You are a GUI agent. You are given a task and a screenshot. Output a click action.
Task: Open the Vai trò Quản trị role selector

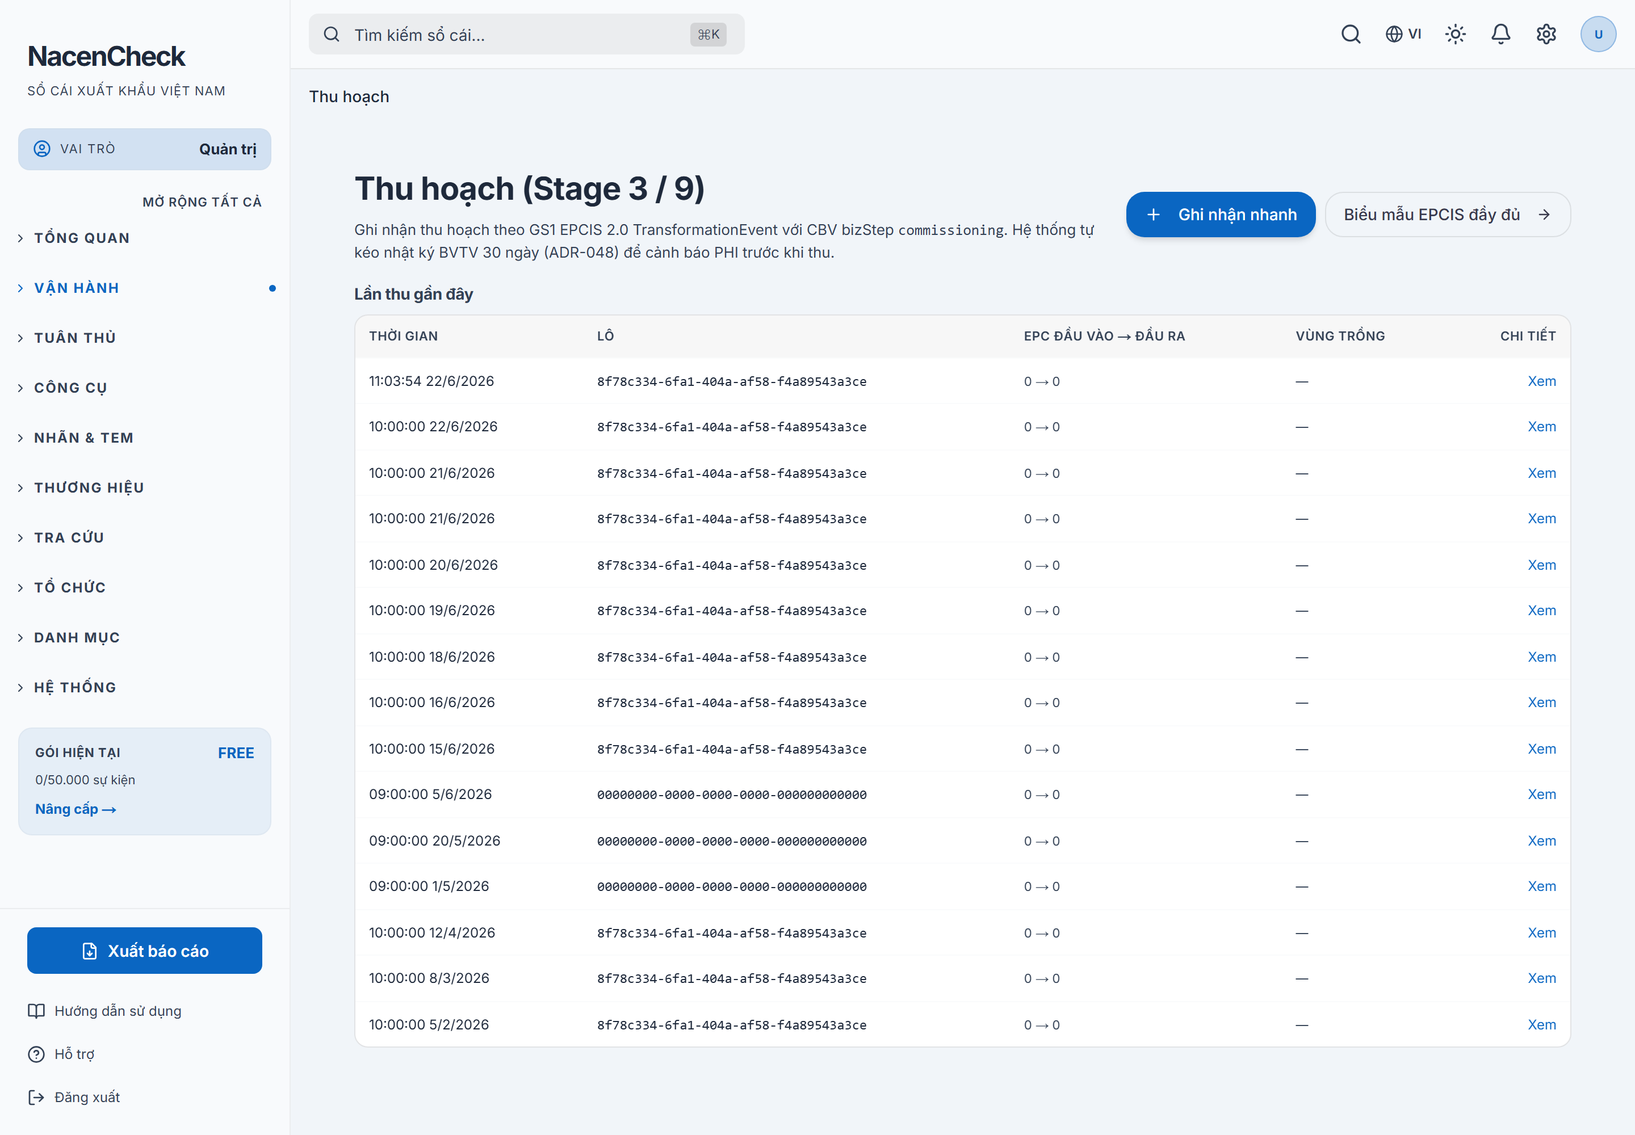(144, 149)
